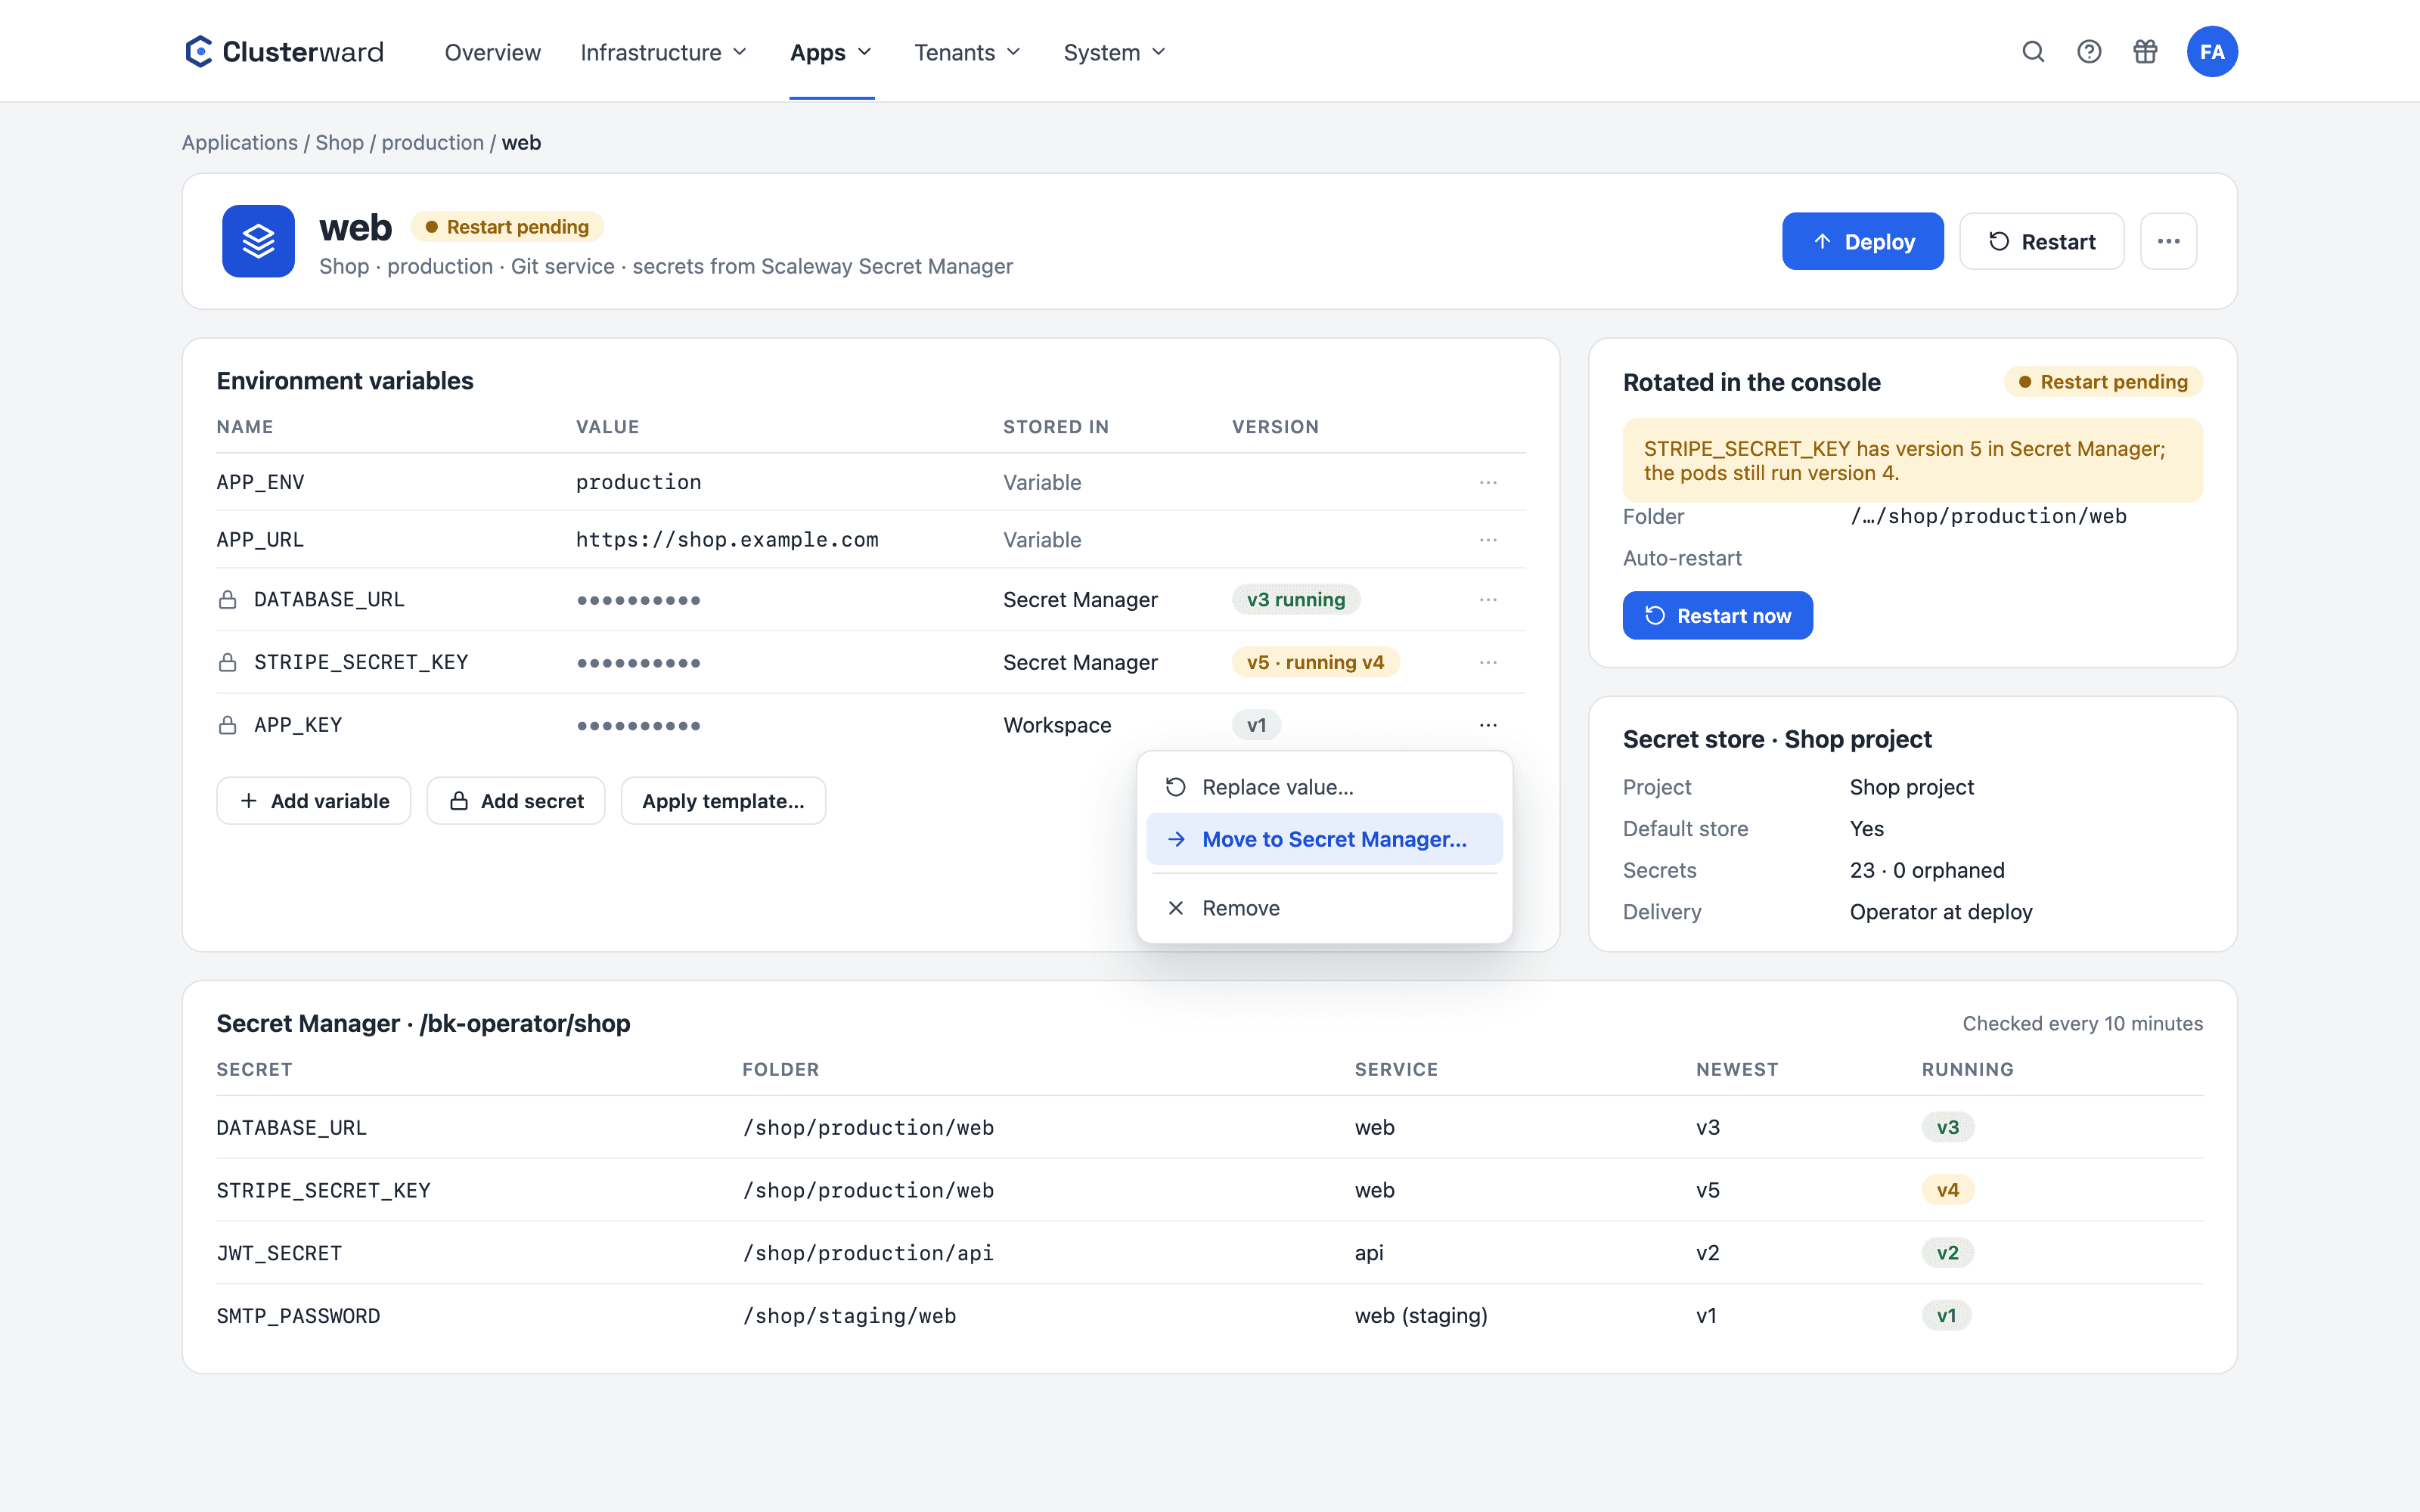Screen dimensions: 2420x1512
Task: Click the lock icon beside STRIPE_SECRET_KEY
Action: click(227, 662)
